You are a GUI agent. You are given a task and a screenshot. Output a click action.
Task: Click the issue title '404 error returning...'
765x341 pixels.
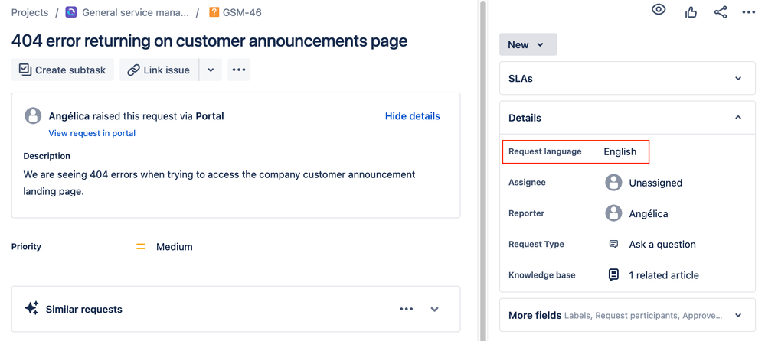(x=209, y=41)
